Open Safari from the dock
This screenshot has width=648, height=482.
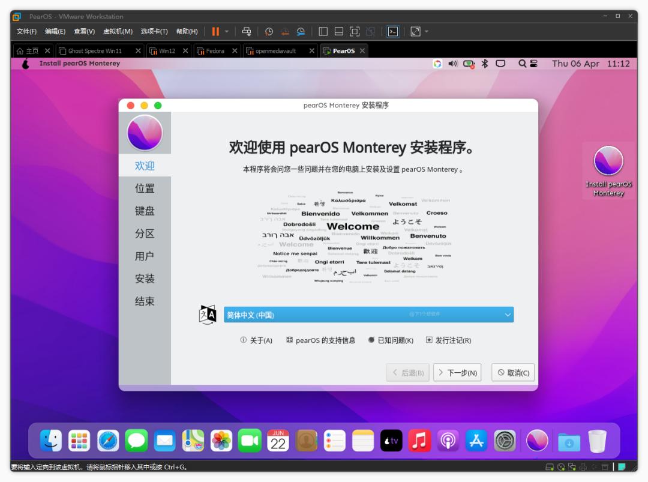109,441
